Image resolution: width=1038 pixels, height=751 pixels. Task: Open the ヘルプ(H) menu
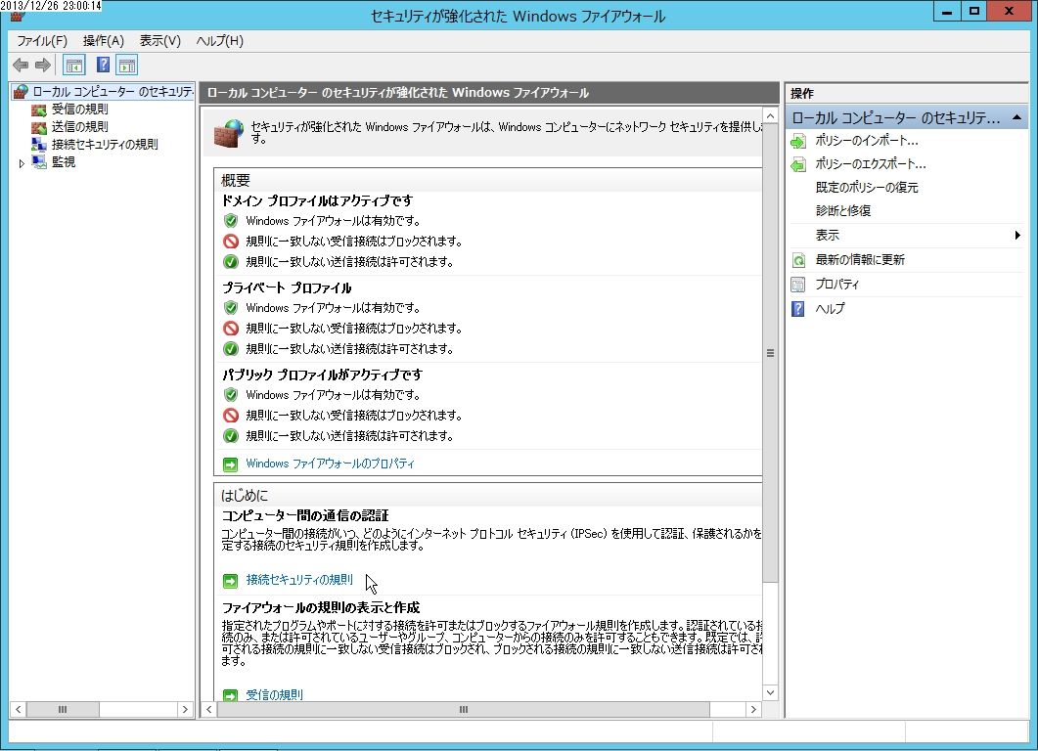tap(220, 41)
